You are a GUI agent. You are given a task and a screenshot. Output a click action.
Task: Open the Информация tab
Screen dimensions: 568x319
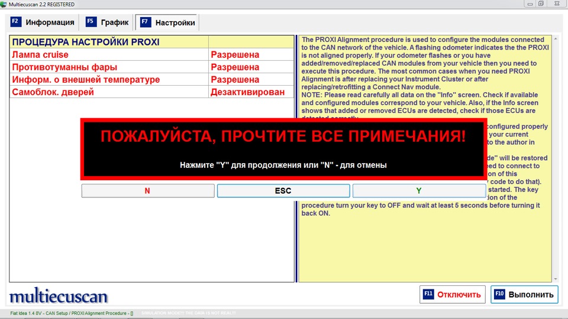(43, 22)
